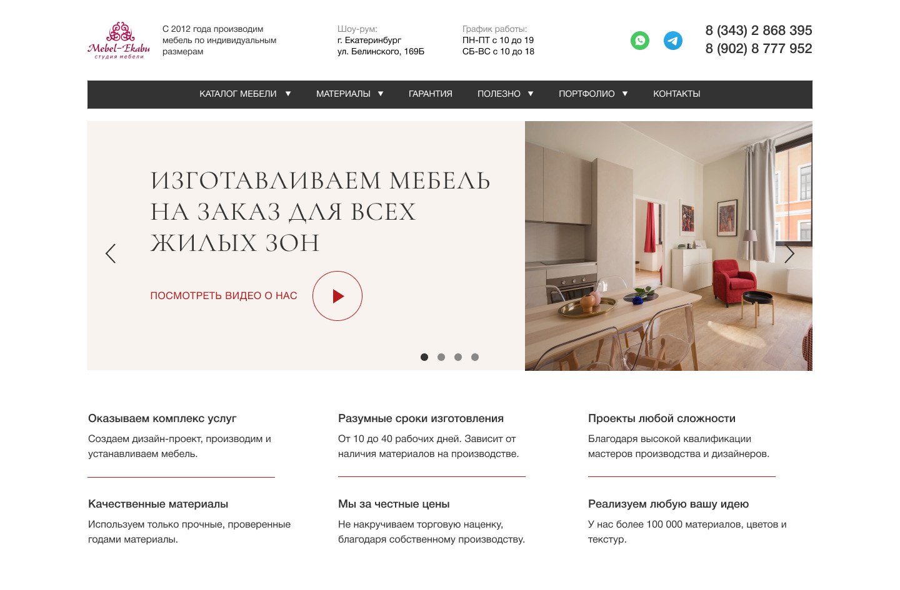900x590 pixels.
Task: Open the Telegram chat icon
Action: pyautogui.click(x=673, y=41)
